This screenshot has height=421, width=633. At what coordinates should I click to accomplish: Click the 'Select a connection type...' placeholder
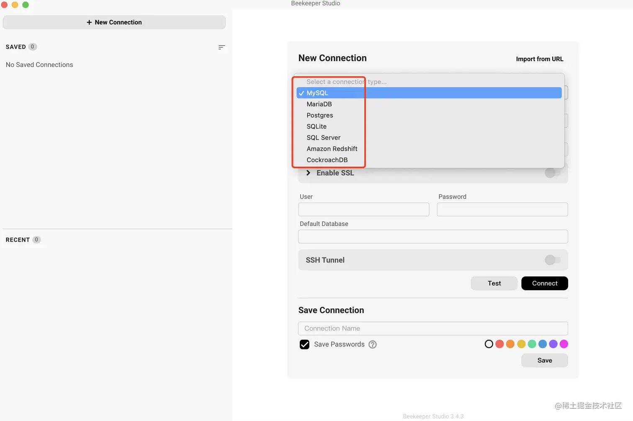[347, 82]
